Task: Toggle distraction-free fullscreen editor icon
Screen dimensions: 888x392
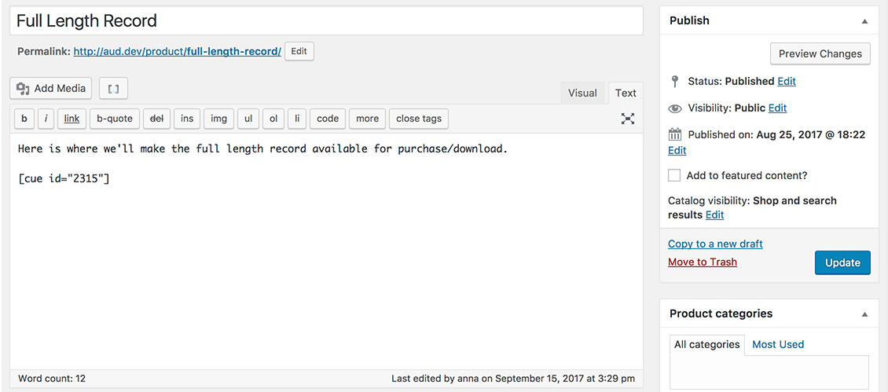Action: pyautogui.click(x=627, y=119)
